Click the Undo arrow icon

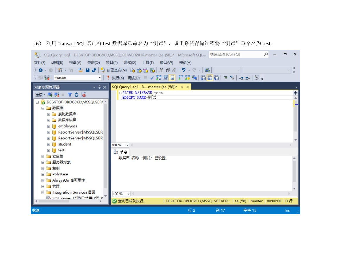(x=183, y=70)
